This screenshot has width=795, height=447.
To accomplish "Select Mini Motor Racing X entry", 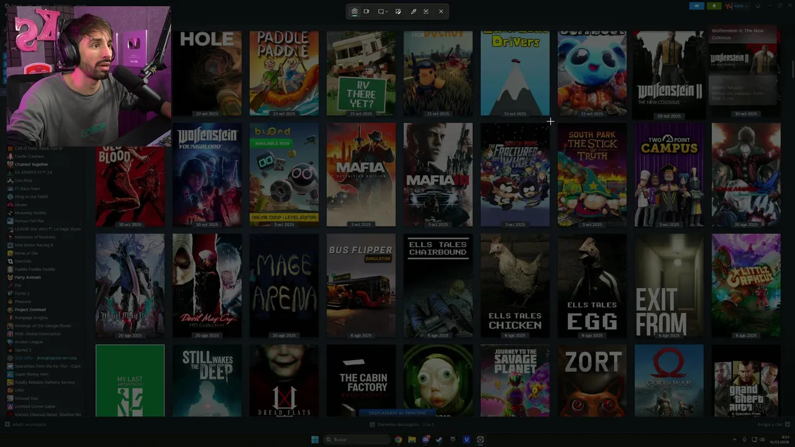I will pyautogui.click(x=34, y=245).
